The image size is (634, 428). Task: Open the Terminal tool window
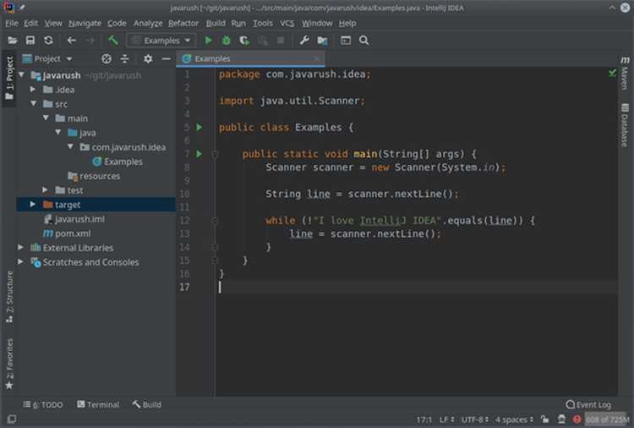coord(98,404)
